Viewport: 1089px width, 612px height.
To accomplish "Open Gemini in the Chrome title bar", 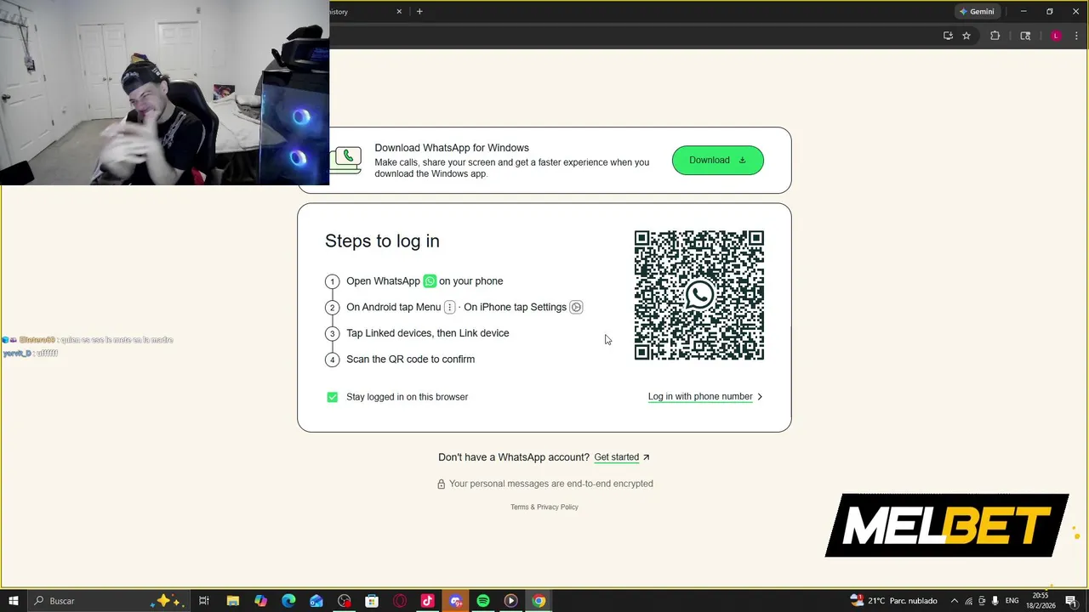I will click(977, 12).
